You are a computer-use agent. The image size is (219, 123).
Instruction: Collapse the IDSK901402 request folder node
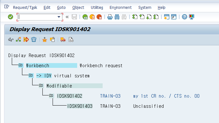[x=51, y=95]
